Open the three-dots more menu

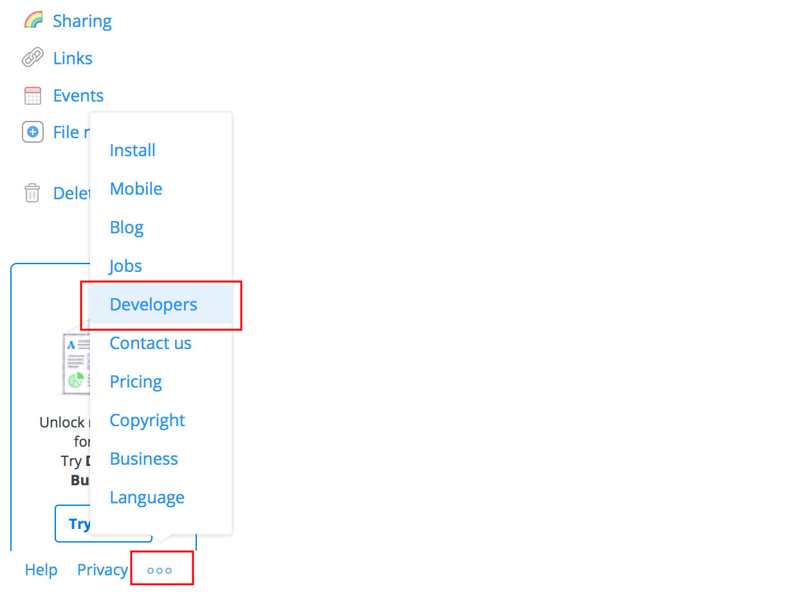pyautogui.click(x=160, y=570)
